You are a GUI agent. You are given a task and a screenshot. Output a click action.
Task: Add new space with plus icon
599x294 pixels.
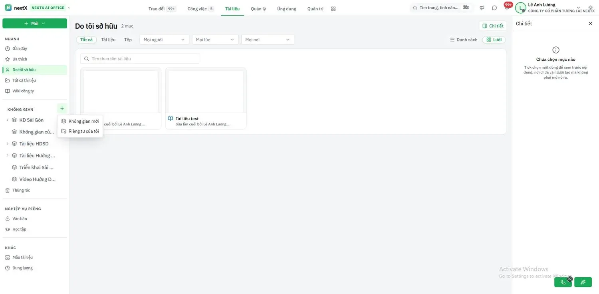(x=62, y=108)
